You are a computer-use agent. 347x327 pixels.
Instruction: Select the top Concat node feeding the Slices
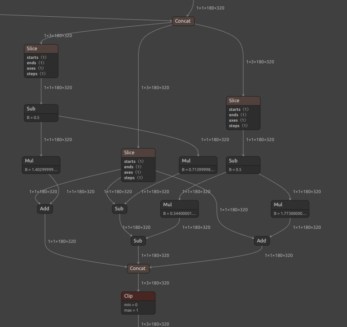pyautogui.click(x=183, y=21)
